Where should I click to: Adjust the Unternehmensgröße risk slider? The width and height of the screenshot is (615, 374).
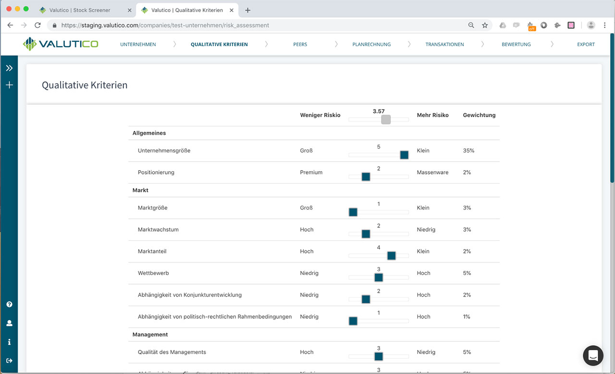pyautogui.click(x=404, y=155)
